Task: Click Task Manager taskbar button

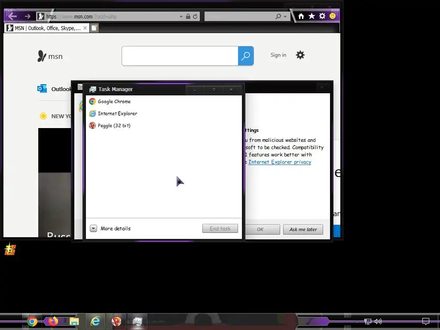Action: 137,321
